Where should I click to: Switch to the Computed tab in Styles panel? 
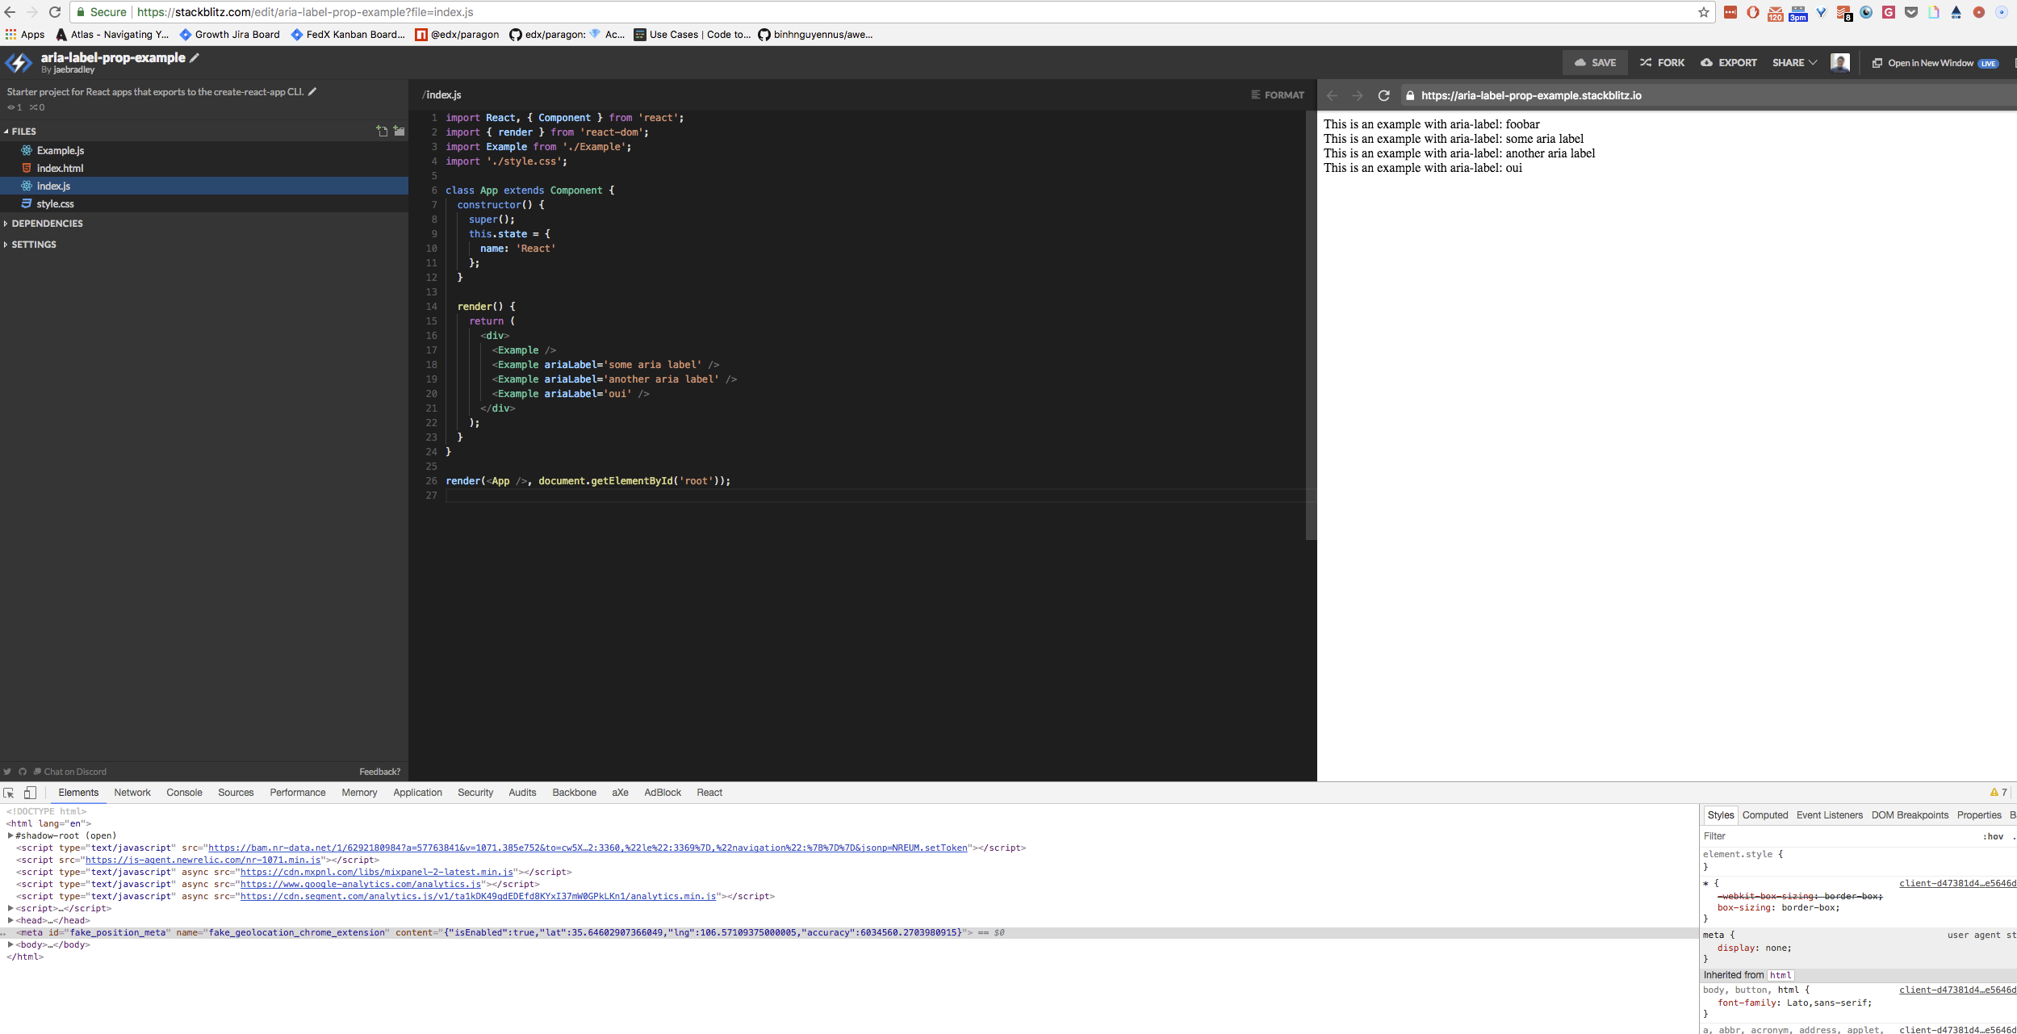pos(1764,815)
